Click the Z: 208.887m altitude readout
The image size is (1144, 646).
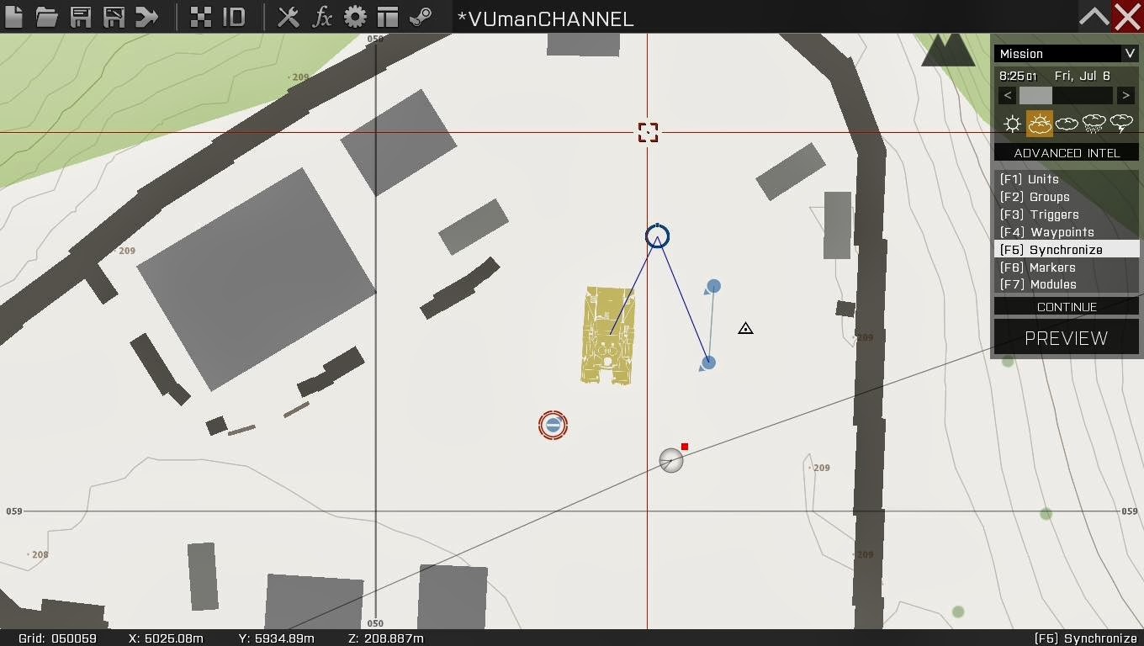coord(385,638)
